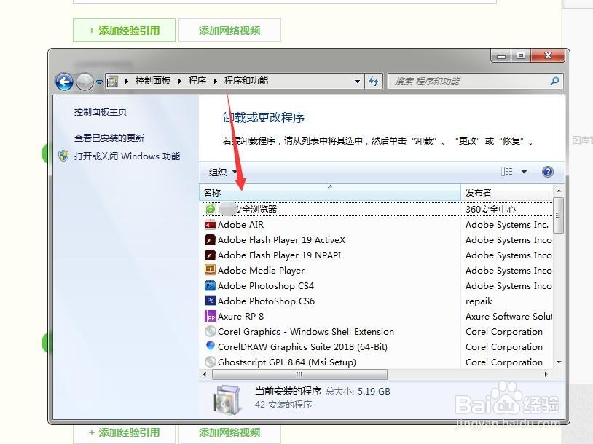Open the view options dropdown arrow
Viewport: 593px width, 444px height.
(525, 172)
